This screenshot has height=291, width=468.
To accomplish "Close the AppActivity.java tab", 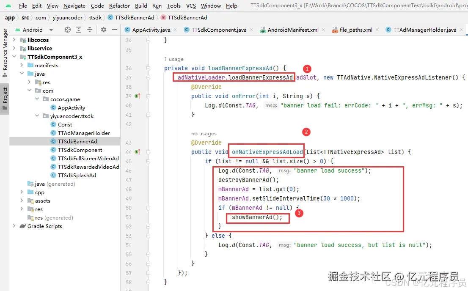I will click(x=175, y=30).
